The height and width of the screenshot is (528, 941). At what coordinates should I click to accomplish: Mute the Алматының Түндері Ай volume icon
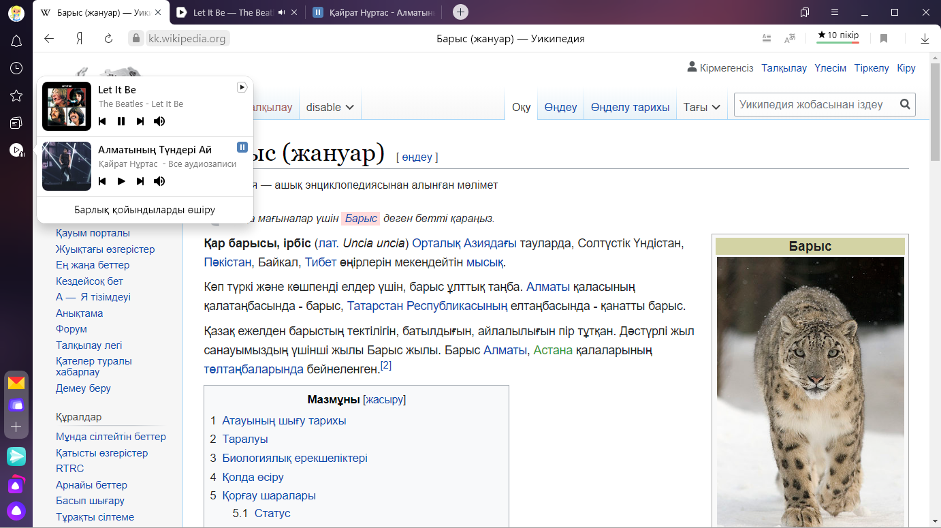159,181
